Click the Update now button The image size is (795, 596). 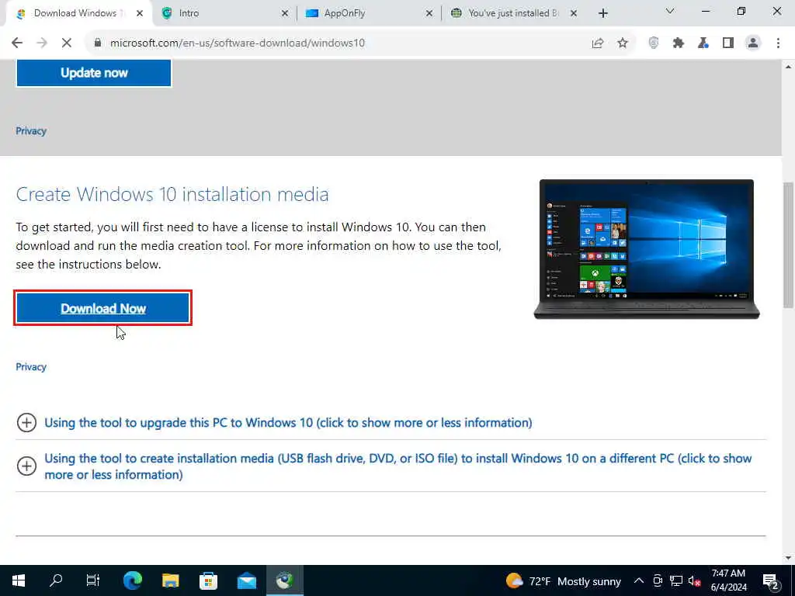(94, 73)
